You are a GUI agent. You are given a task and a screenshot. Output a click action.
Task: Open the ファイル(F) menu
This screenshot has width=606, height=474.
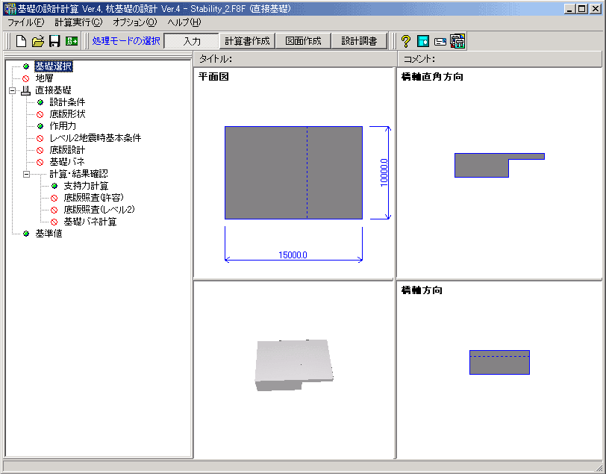[25, 22]
